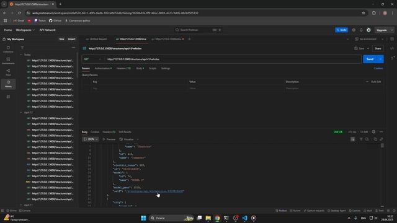
Task: Open Visual Studio Code from taskbar
Action: (244, 218)
